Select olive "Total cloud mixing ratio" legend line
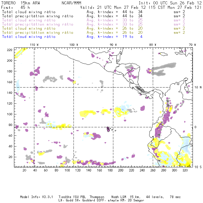 [29, 28]
